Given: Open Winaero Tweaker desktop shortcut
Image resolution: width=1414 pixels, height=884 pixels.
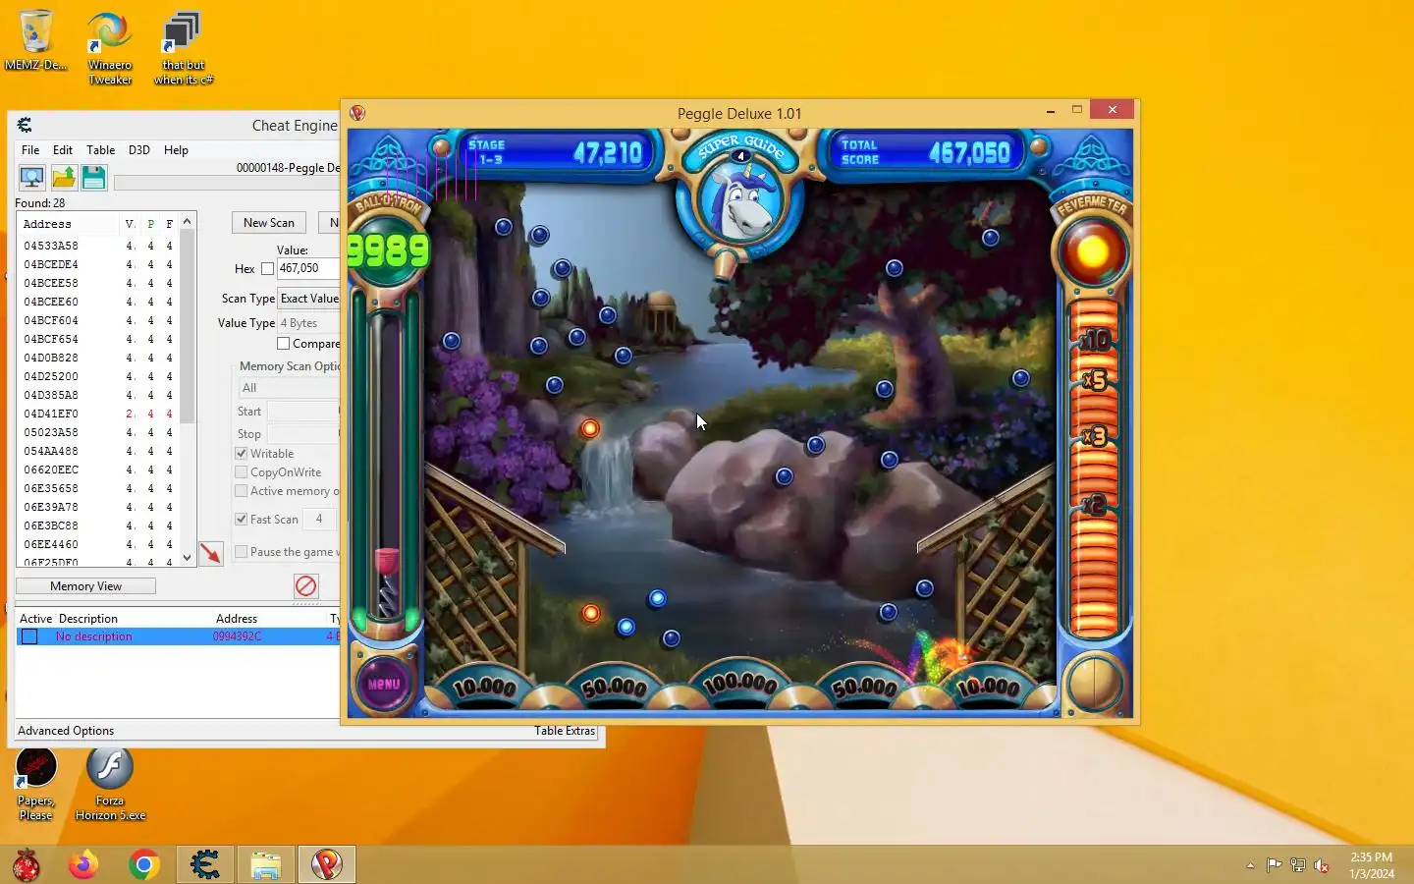Looking at the screenshot, I should pyautogui.click(x=110, y=48).
